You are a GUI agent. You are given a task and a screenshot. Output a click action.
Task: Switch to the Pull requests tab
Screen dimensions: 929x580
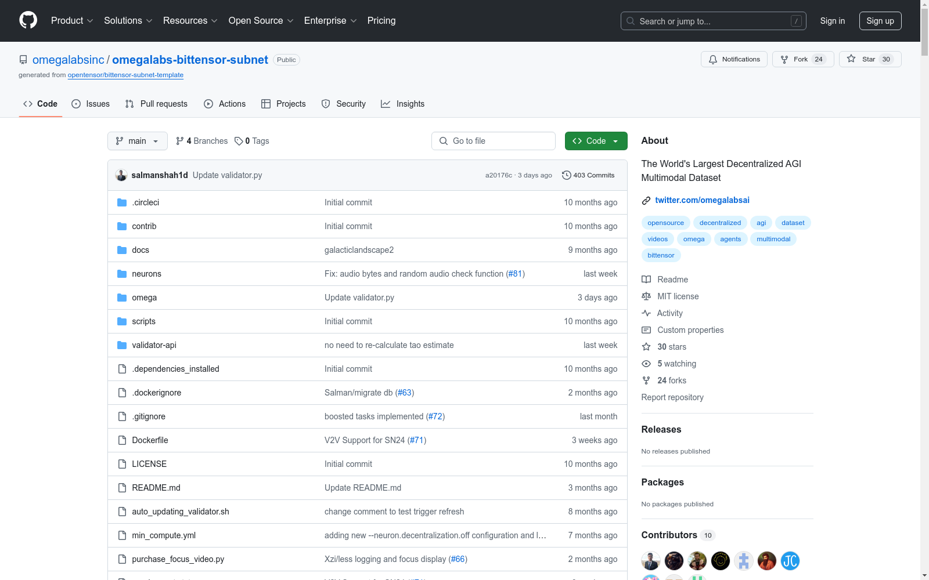tap(156, 104)
